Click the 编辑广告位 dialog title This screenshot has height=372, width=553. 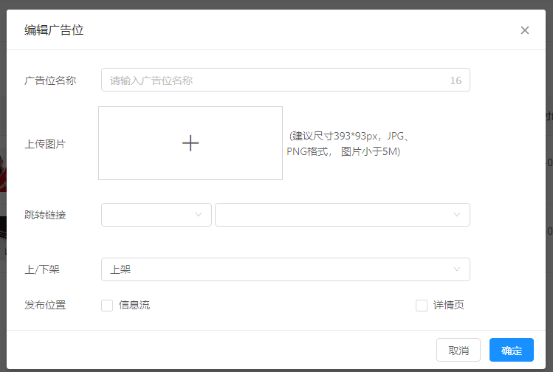coord(54,30)
